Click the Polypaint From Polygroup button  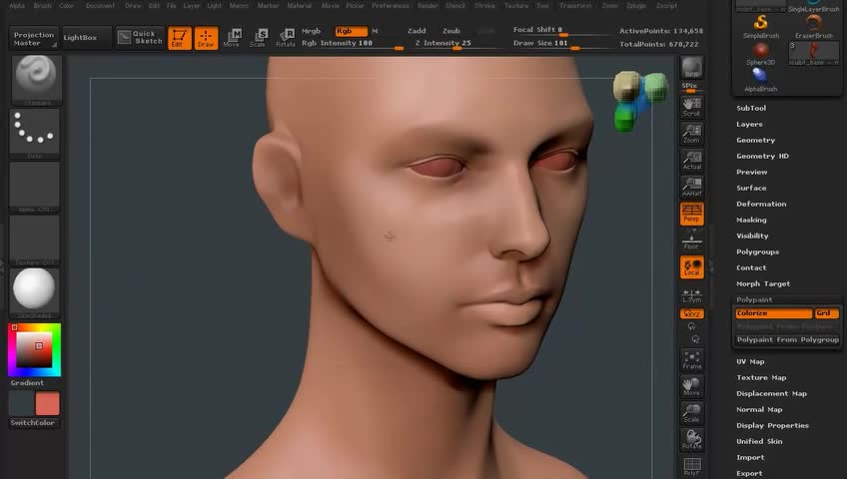pyautogui.click(x=788, y=339)
